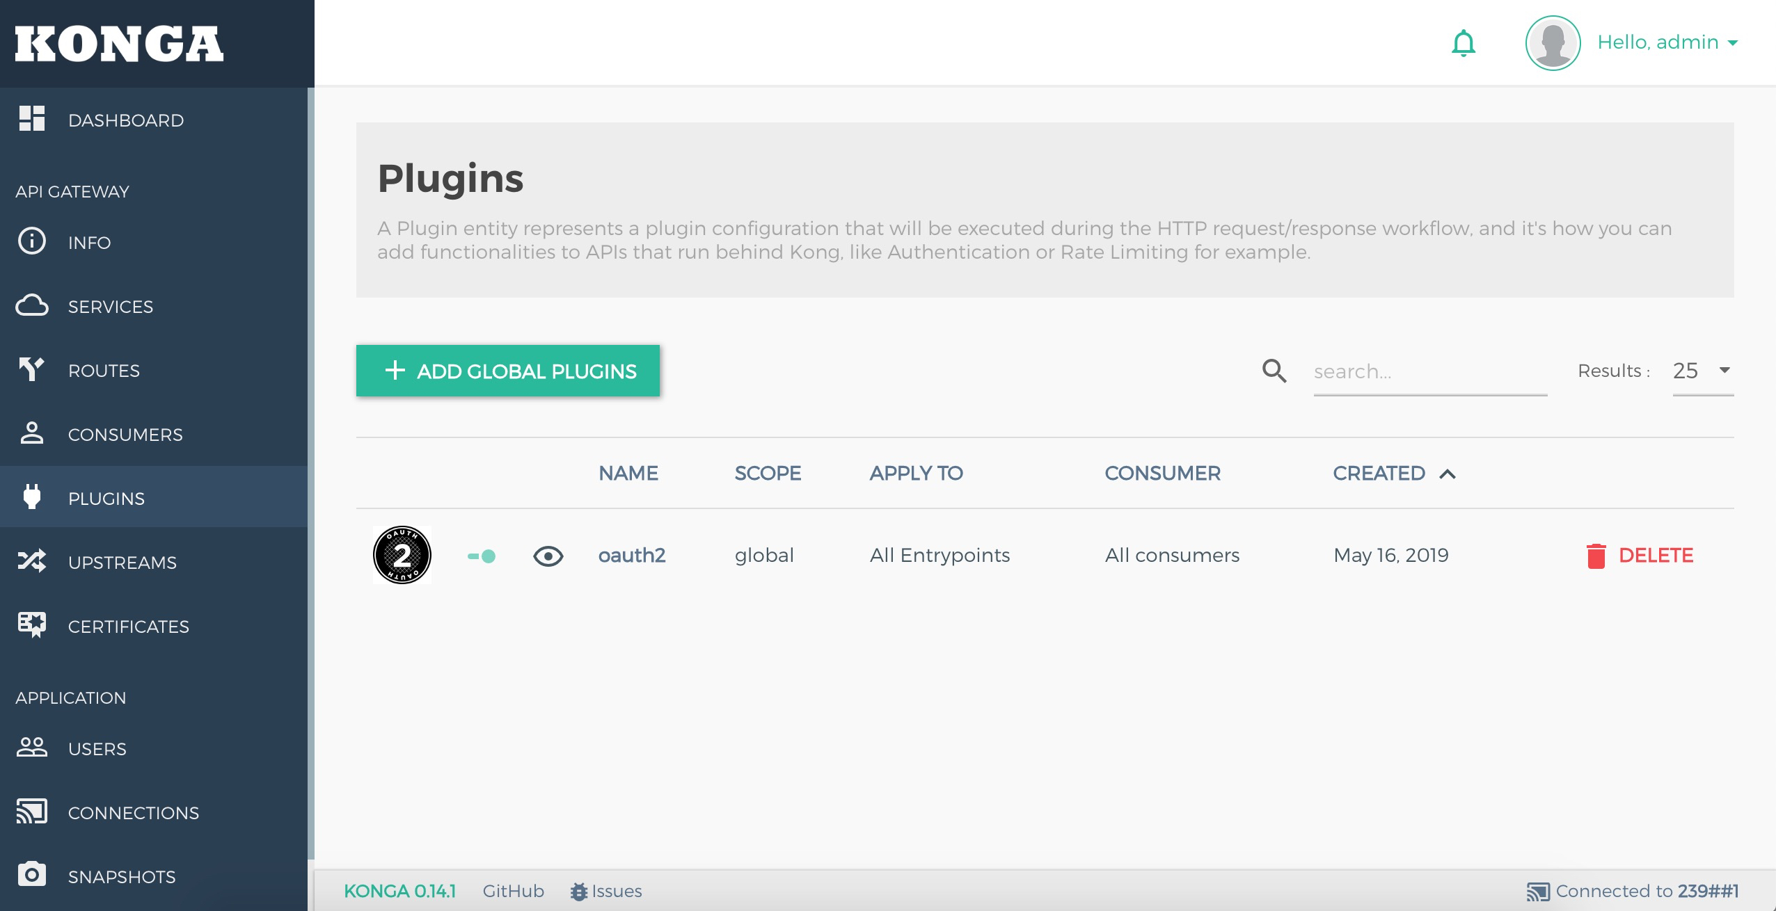Open the Results per page dropdown
This screenshot has width=1776, height=911.
click(x=1702, y=371)
